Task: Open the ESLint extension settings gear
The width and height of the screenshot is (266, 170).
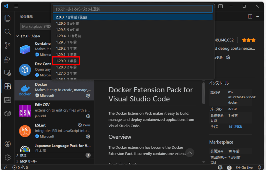Action: pos(88,136)
